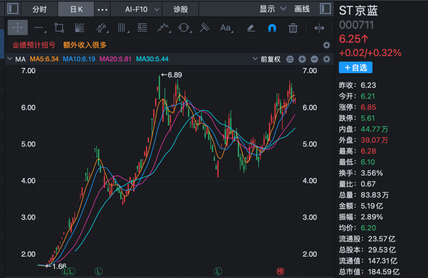The image size is (428, 278).
Task: Open the 业绩预计扭亏 tag
Action: click(34, 45)
